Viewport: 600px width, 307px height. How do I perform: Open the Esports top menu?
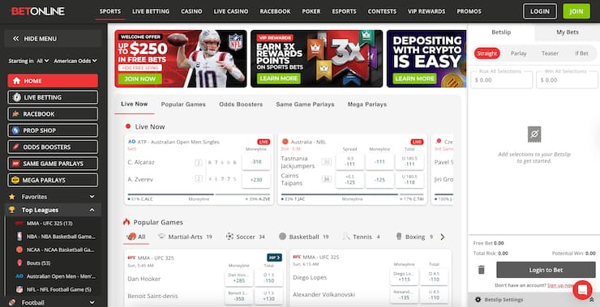pos(344,11)
